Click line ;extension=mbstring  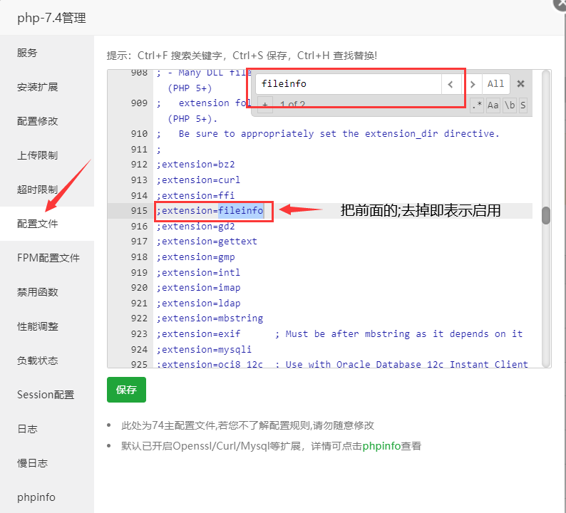[x=210, y=318]
